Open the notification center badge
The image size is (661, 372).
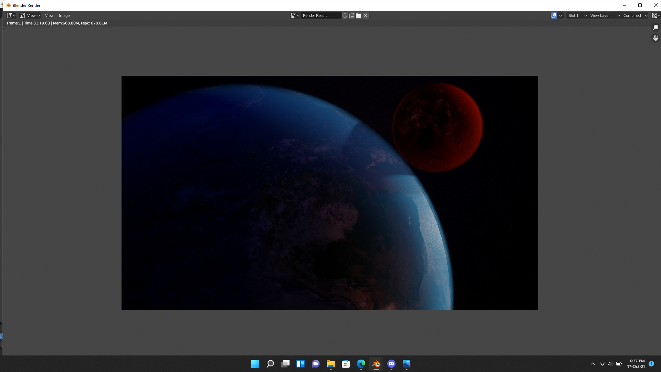tap(651, 364)
